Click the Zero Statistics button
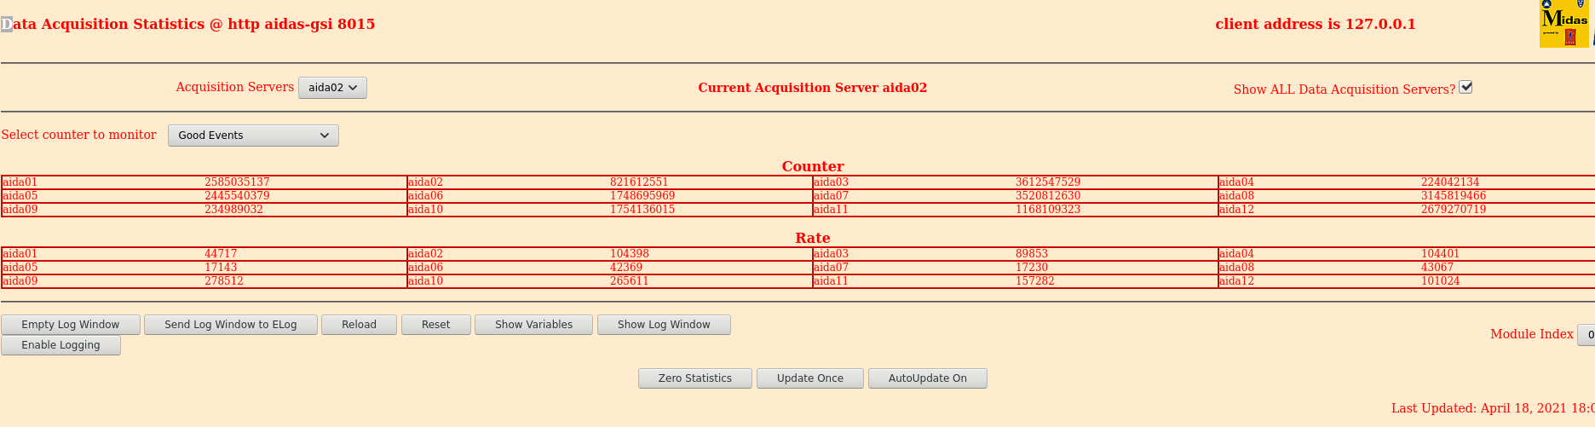The width and height of the screenshot is (1595, 427). coord(695,378)
